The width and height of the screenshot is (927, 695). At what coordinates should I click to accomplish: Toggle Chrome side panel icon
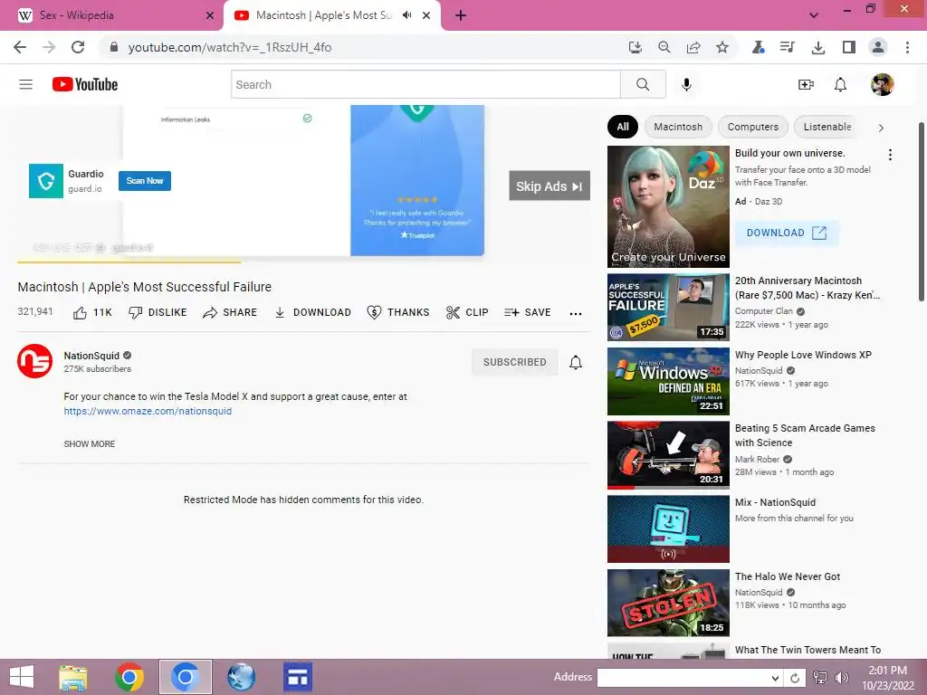pyautogui.click(x=848, y=47)
